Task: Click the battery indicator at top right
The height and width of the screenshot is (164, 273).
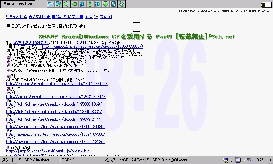Action: (266, 5)
